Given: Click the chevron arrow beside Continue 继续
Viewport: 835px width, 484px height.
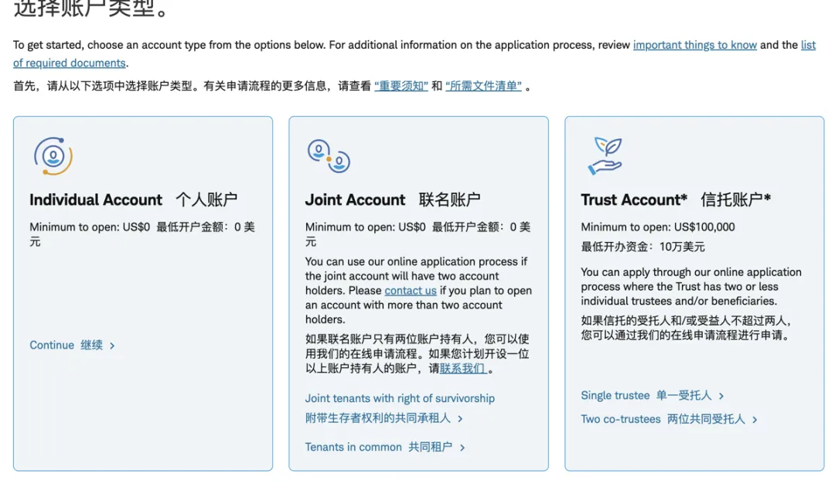Looking at the screenshot, I should pos(112,346).
